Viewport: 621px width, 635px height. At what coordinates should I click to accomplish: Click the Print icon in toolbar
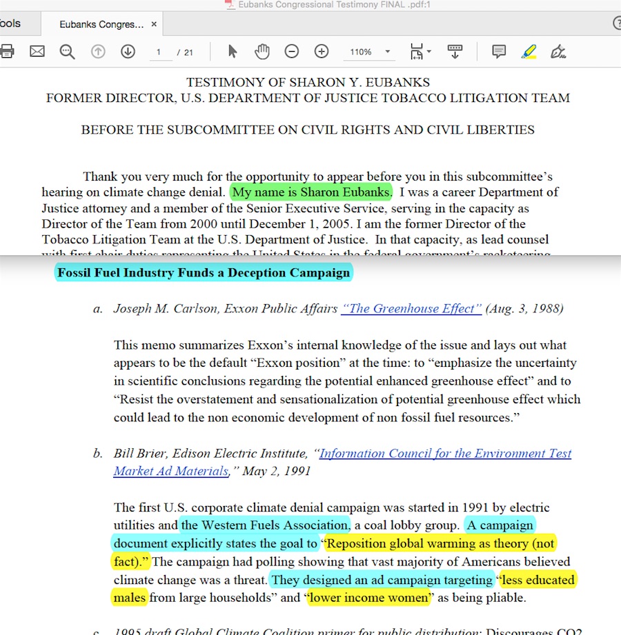(6, 52)
